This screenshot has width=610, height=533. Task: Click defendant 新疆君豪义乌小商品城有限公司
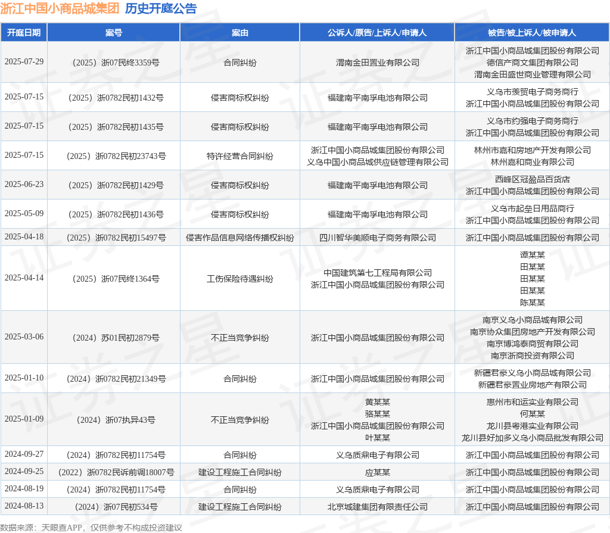coord(532,373)
